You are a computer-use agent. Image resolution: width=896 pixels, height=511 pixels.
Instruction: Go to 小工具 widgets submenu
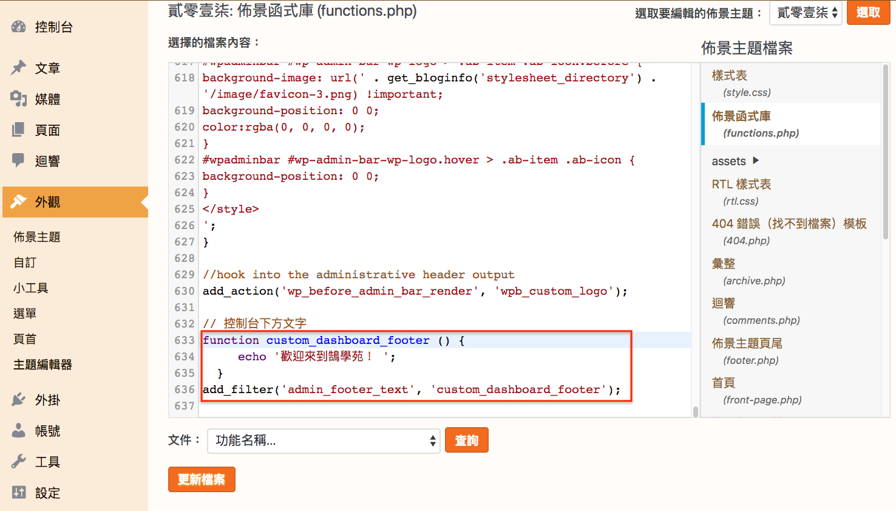31,288
